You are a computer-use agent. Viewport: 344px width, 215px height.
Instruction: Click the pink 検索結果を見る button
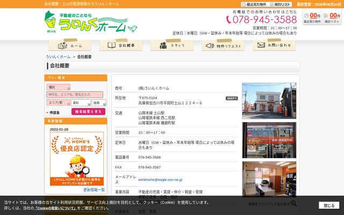88,111
